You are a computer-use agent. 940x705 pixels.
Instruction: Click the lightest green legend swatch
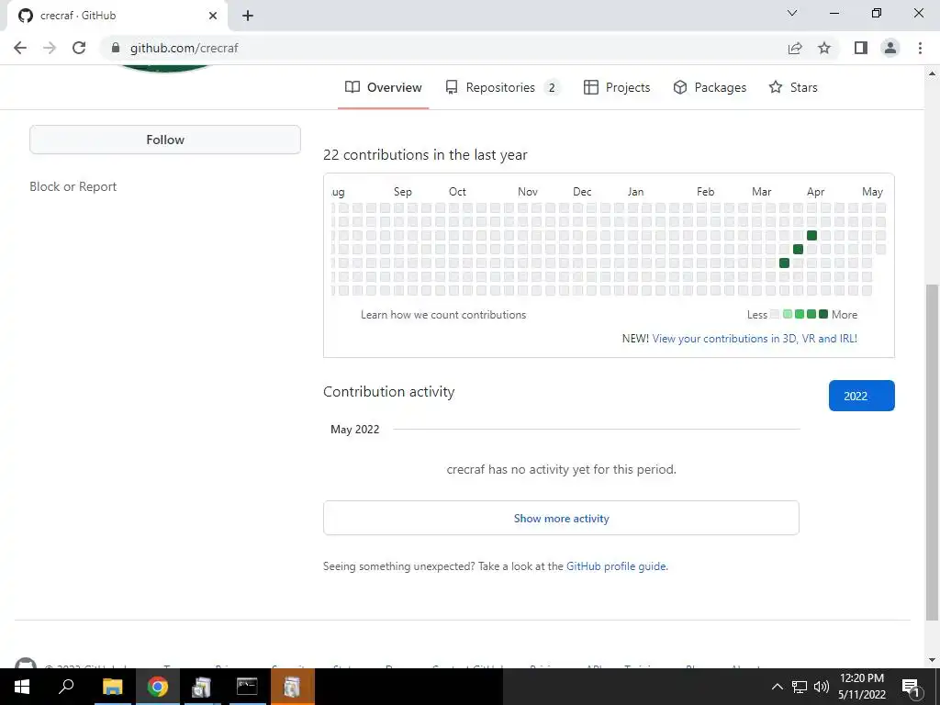coord(787,314)
